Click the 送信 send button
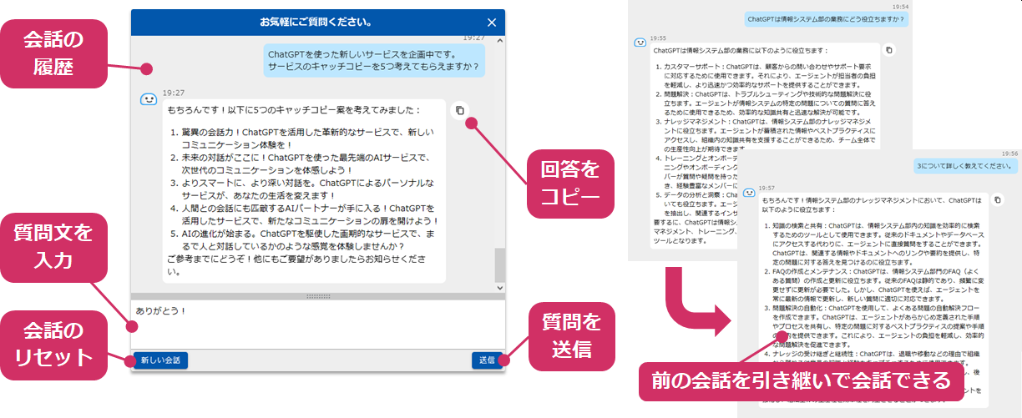1022x418 pixels. point(486,360)
